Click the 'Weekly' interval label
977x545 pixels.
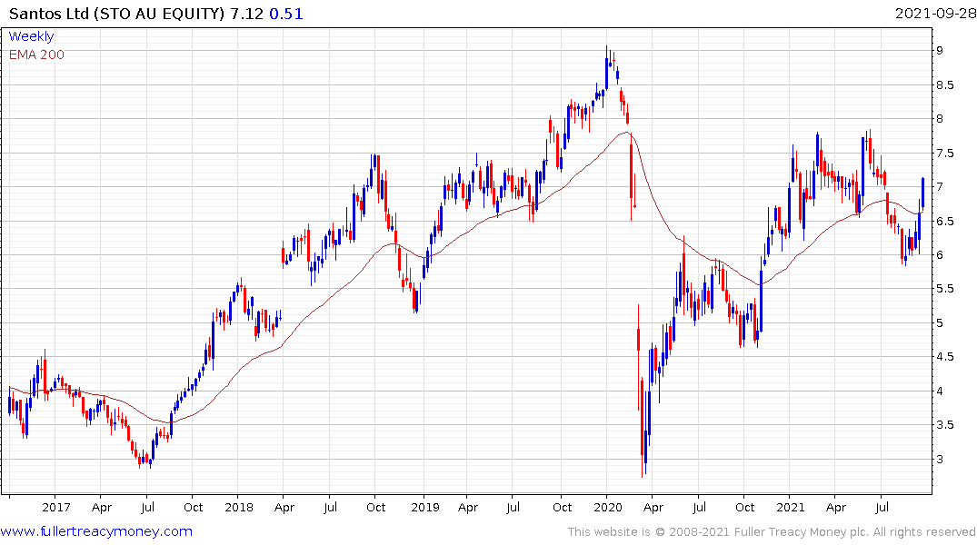point(31,36)
